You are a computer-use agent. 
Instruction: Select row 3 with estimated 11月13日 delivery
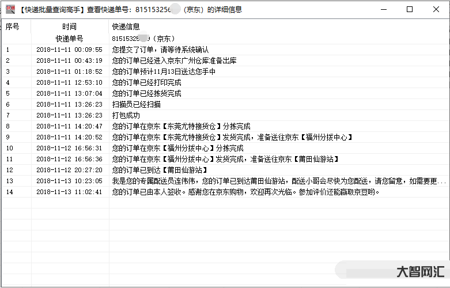(x=164, y=71)
